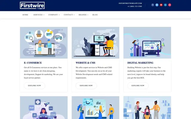Click the Website and CMS description paragraph
Viewport: 191px width, 119px height.
coord(94,73)
